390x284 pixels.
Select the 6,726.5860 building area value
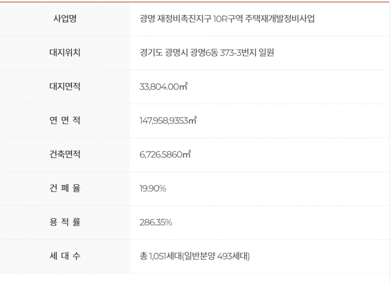pos(161,155)
